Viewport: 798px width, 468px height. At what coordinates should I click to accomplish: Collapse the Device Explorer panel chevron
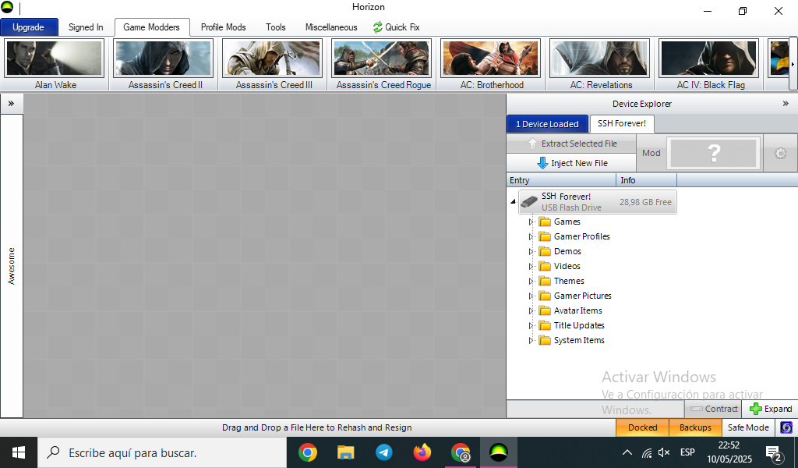click(786, 104)
